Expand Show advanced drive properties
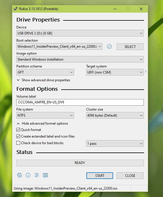Screen dimensions: 163x197 pos(43,80)
